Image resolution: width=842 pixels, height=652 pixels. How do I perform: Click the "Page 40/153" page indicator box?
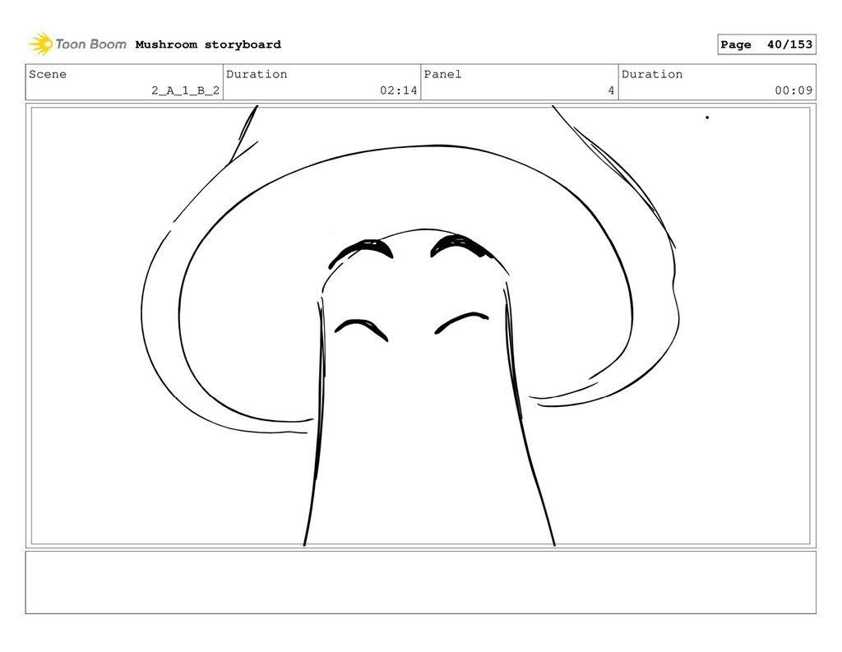(766, 44)
